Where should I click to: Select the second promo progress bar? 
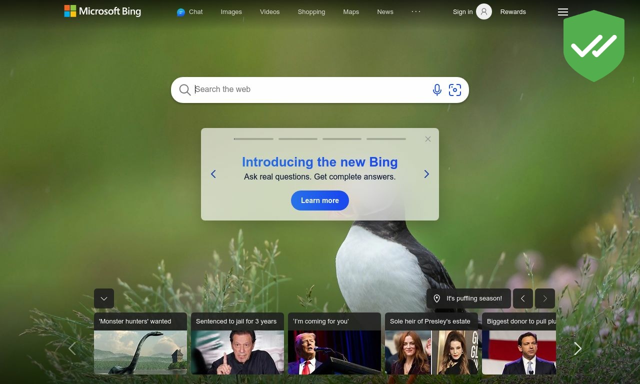click(298, 139)
